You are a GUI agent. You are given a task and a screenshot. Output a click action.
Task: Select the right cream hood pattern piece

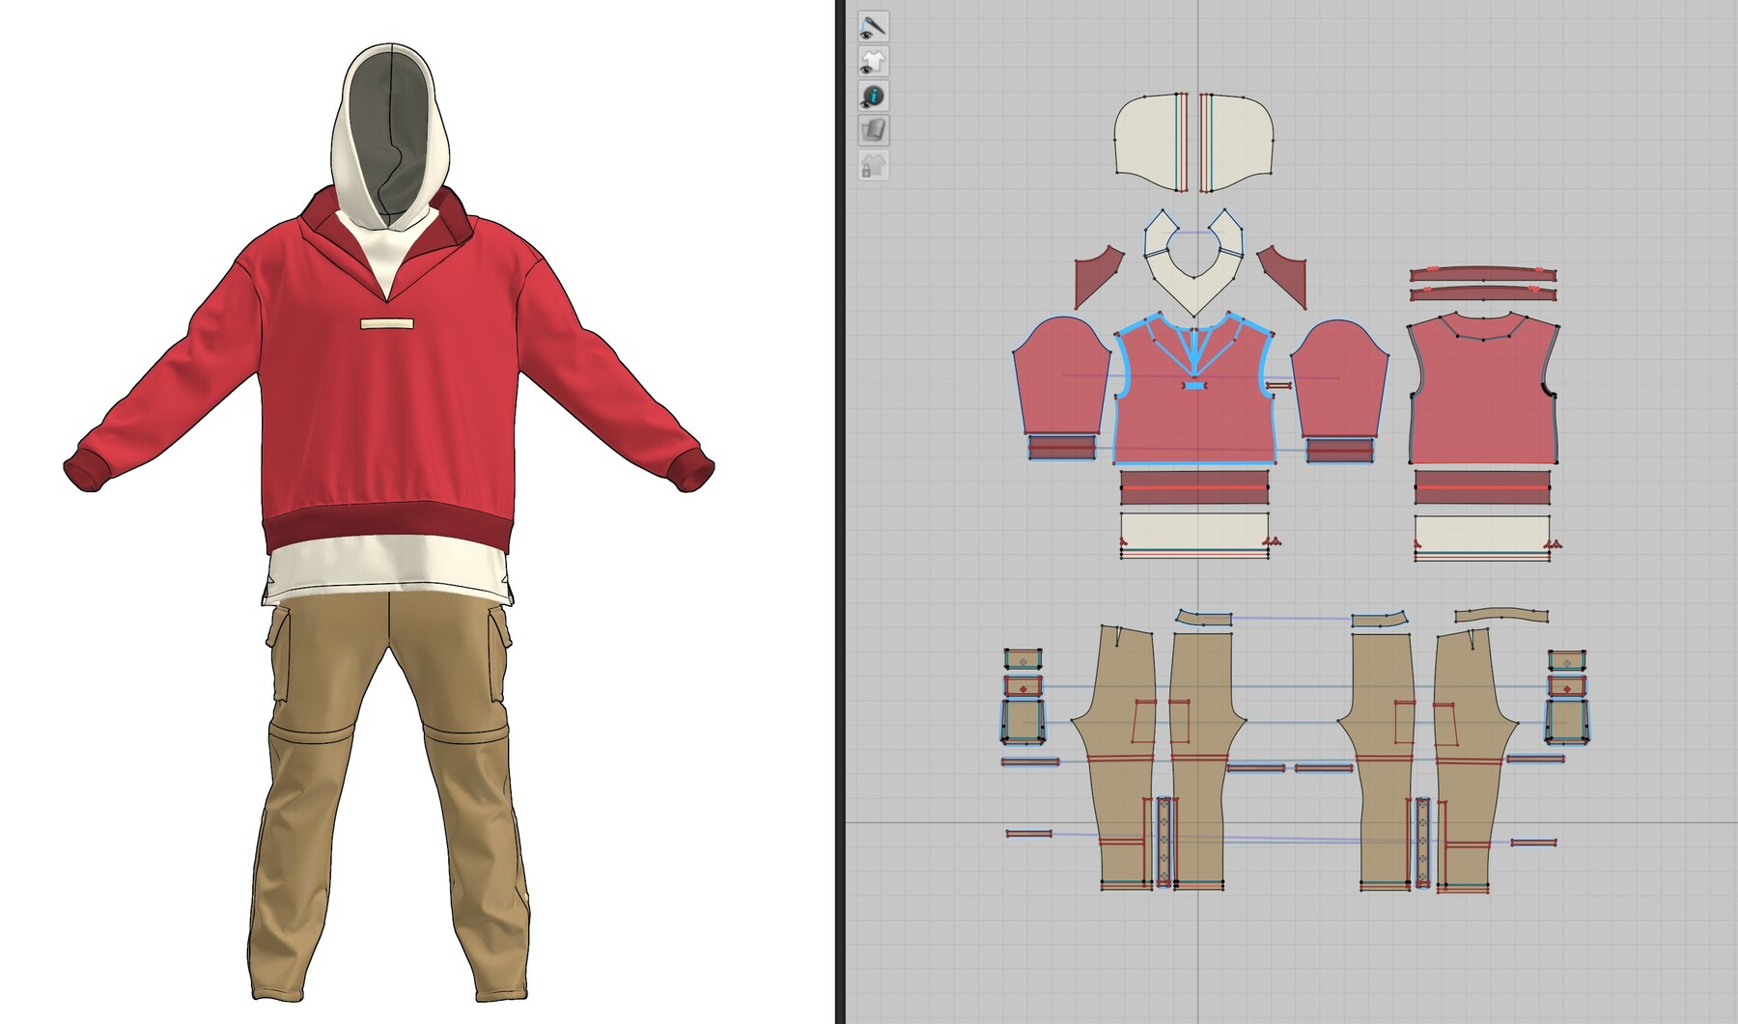coord(1240,142)
